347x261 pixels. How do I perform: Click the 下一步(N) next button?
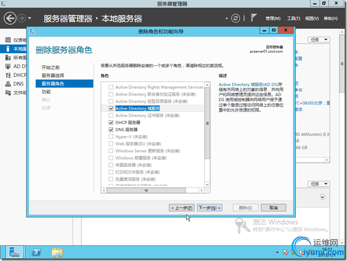pyautogui.click(x=210, y=208)
